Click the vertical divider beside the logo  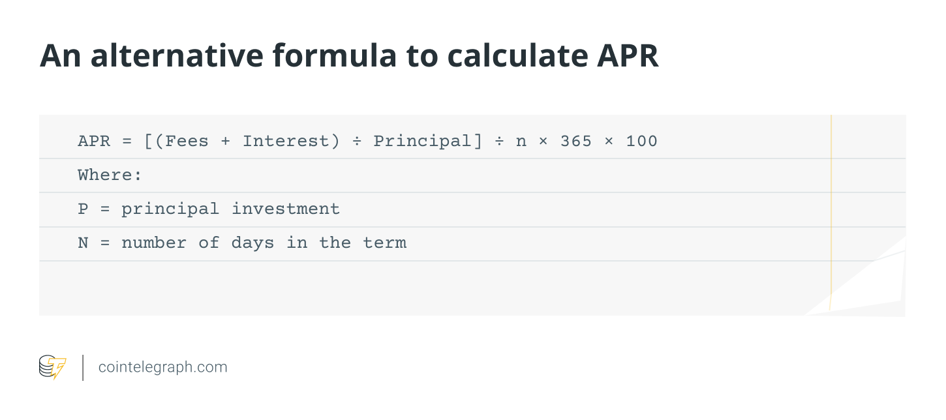(84, 367)
